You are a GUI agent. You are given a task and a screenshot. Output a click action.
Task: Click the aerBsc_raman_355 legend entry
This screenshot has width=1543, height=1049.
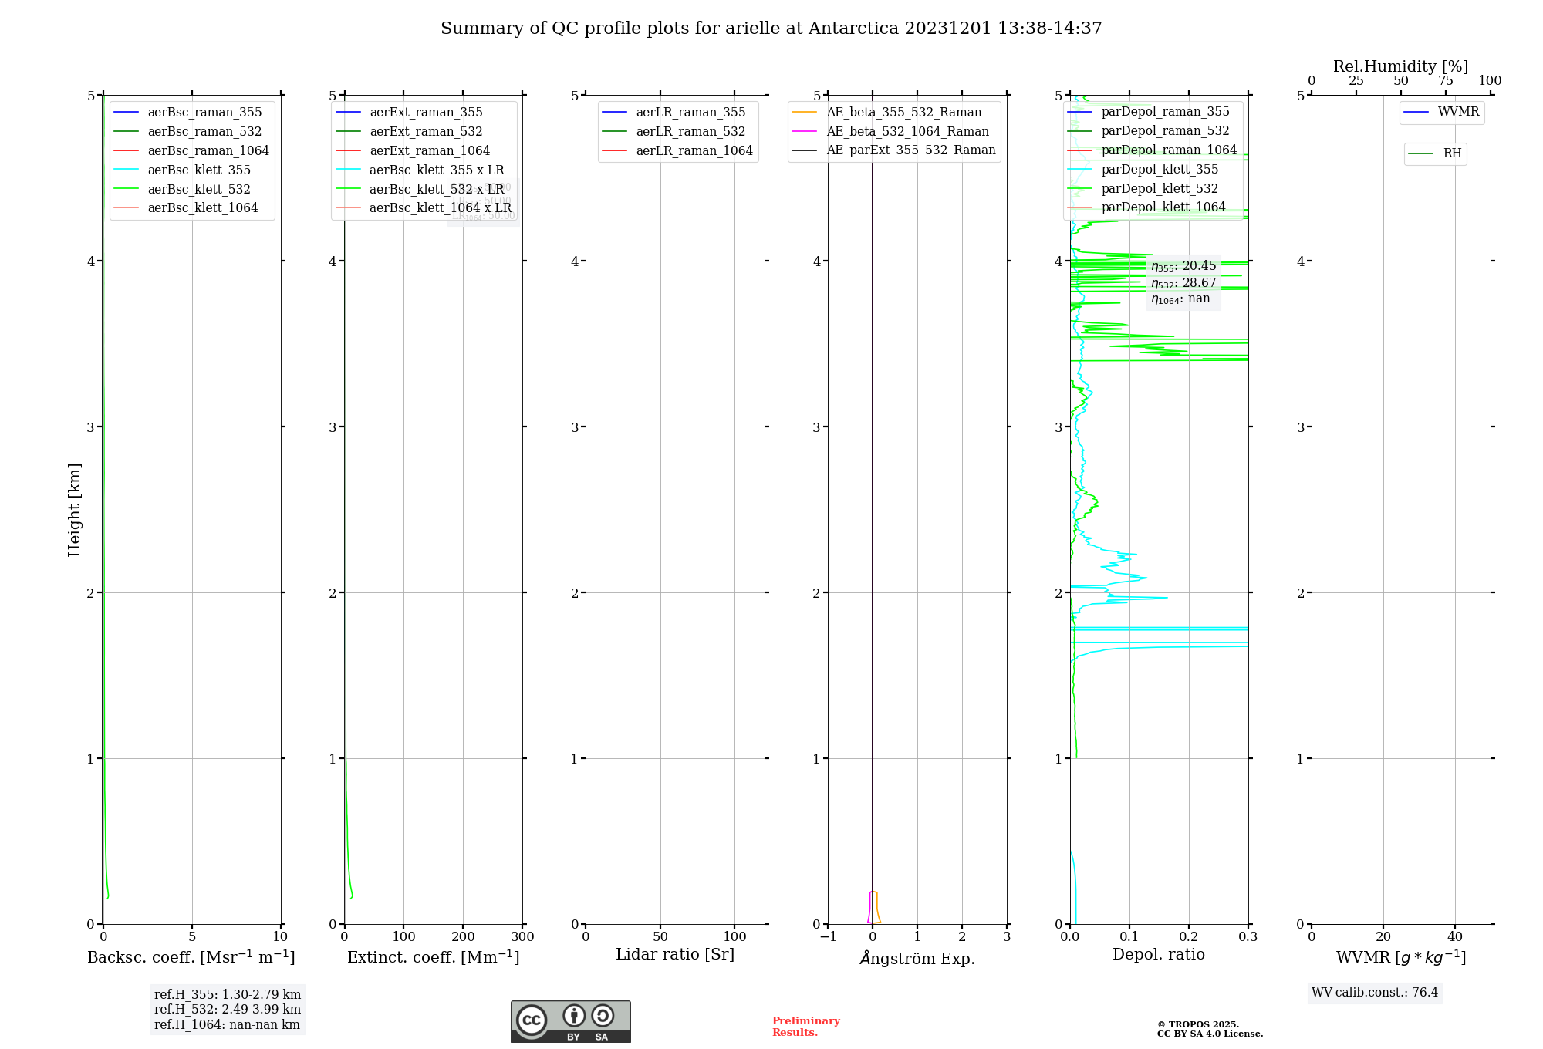[204, 113]
